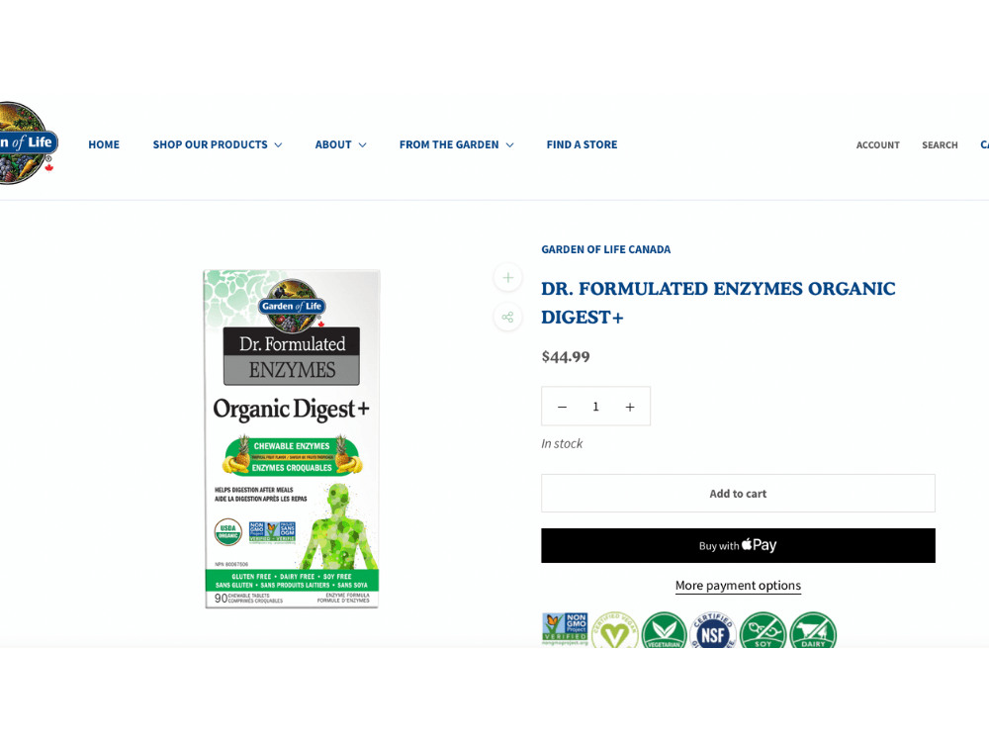Increase quantity with the plus button
Screen dimensions: 989x742
tap(629, 407)
